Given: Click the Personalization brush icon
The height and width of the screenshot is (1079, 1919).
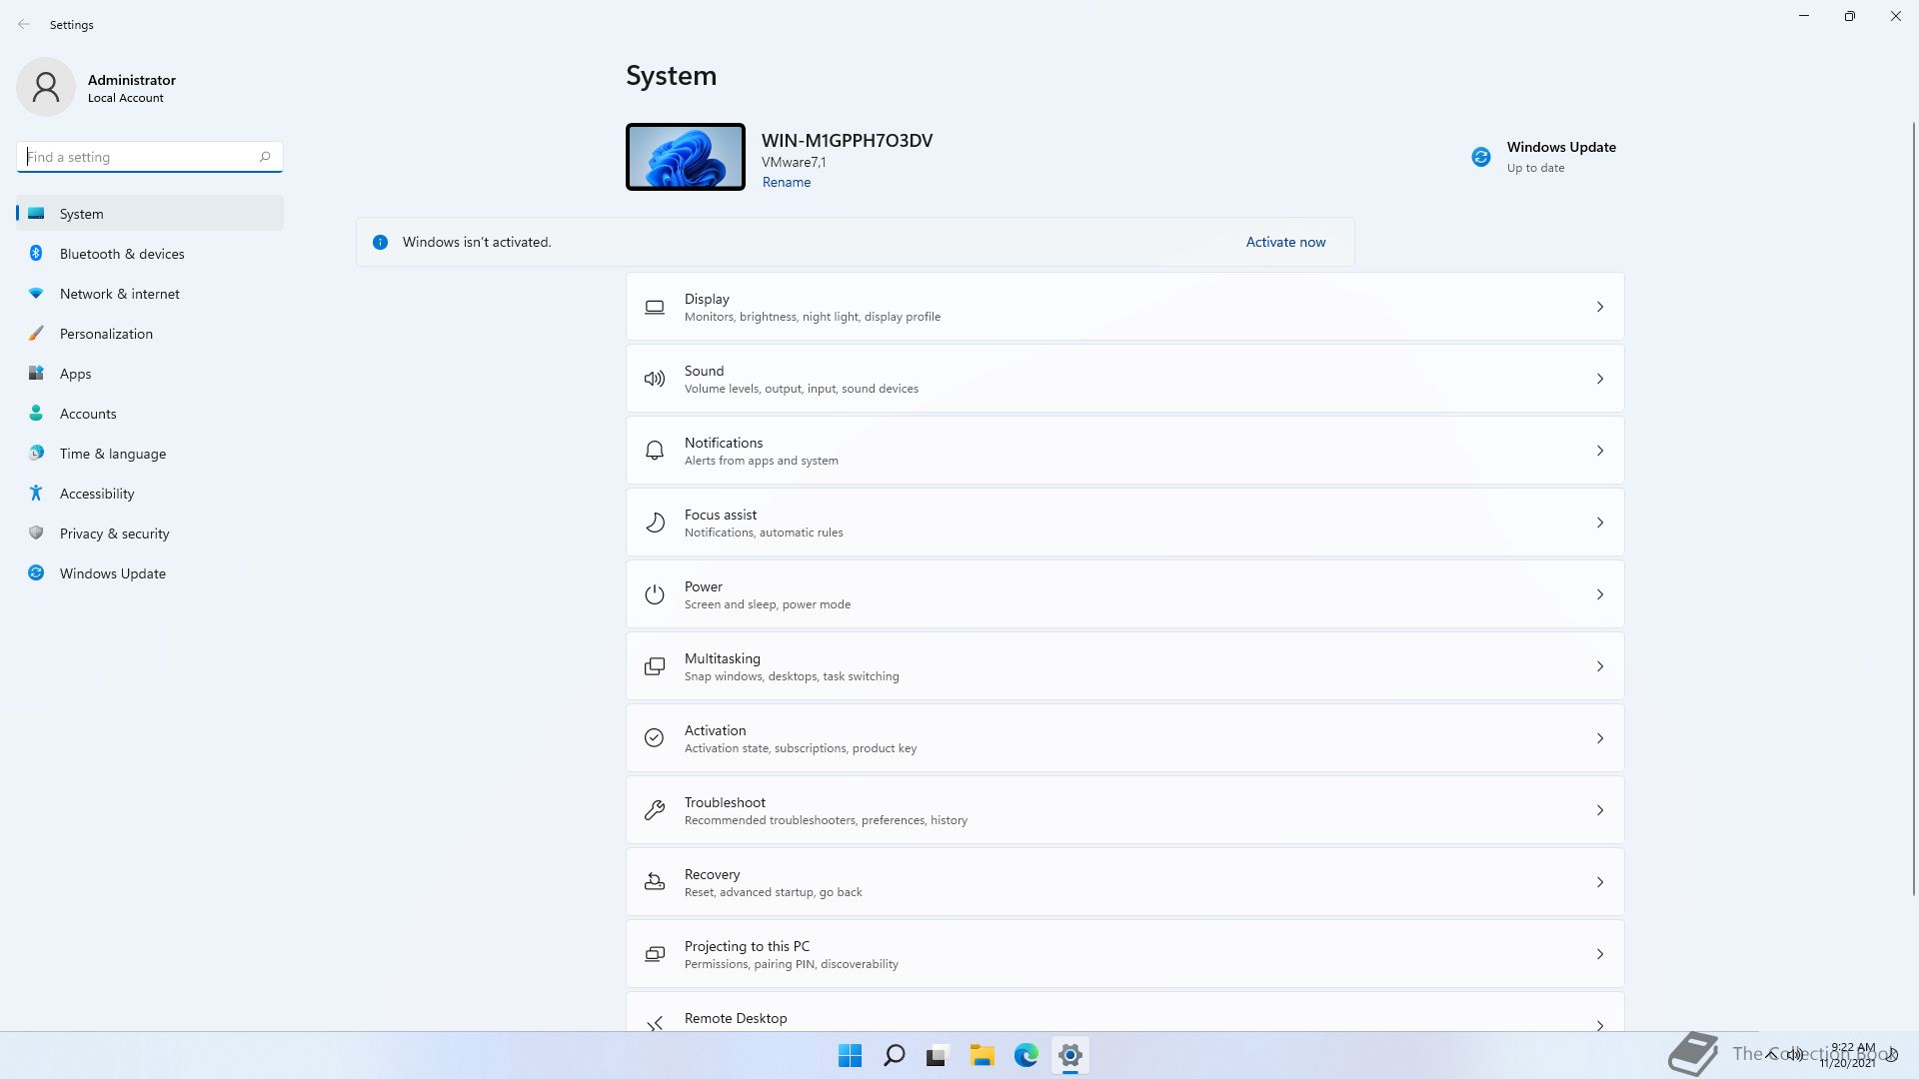Looking at the screenshot, I should click(x=36, y=334).
